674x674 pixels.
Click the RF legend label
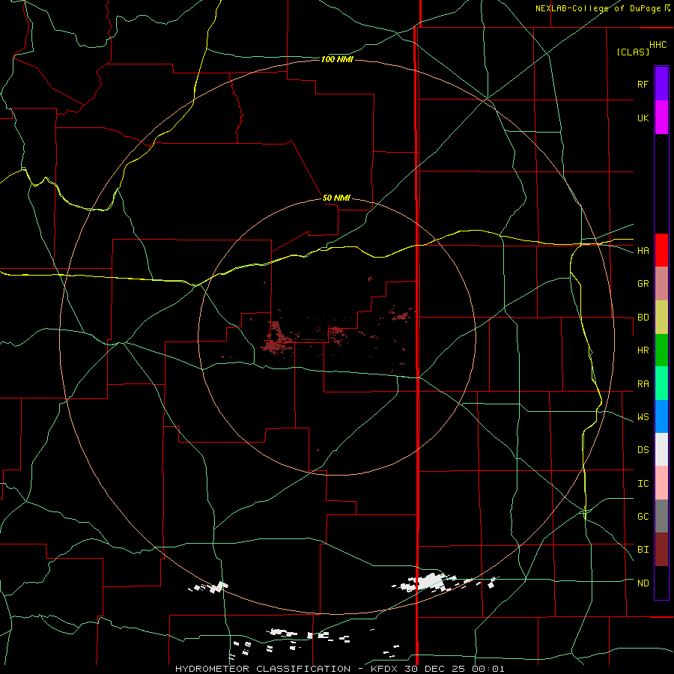[x=643, y=84]
